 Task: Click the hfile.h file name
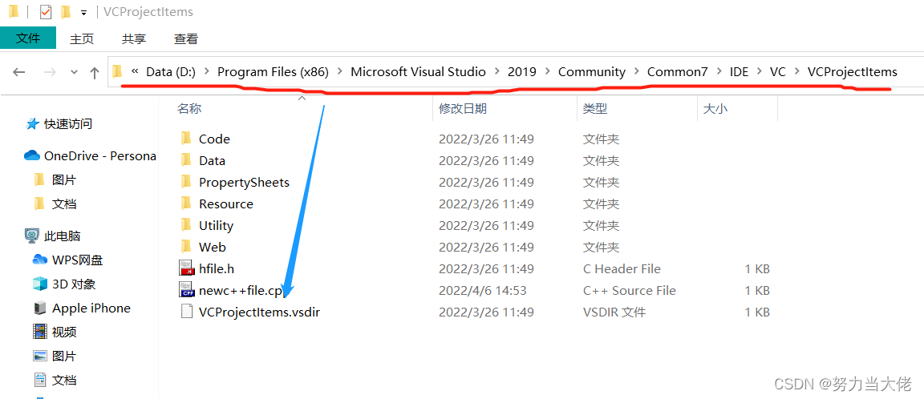tap(217, 269)
